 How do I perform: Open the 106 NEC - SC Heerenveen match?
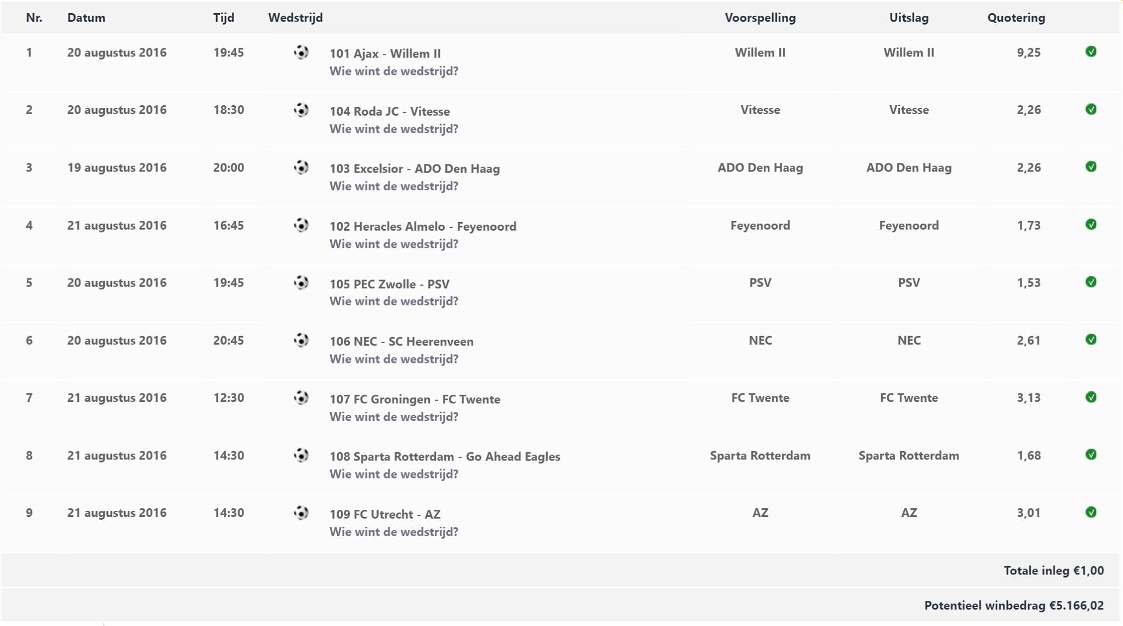[x=401, y=342]
